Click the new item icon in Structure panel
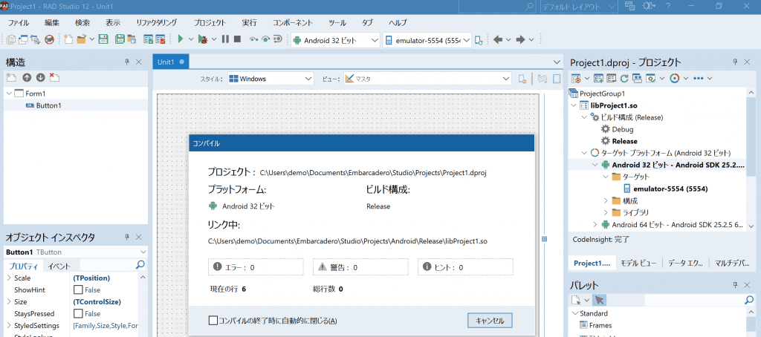The width and height of the screenshot is (761, 337). coord(11,78)
